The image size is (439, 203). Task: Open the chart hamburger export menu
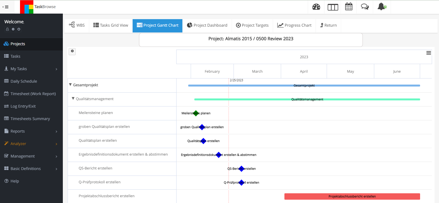[x=429, y=53]
